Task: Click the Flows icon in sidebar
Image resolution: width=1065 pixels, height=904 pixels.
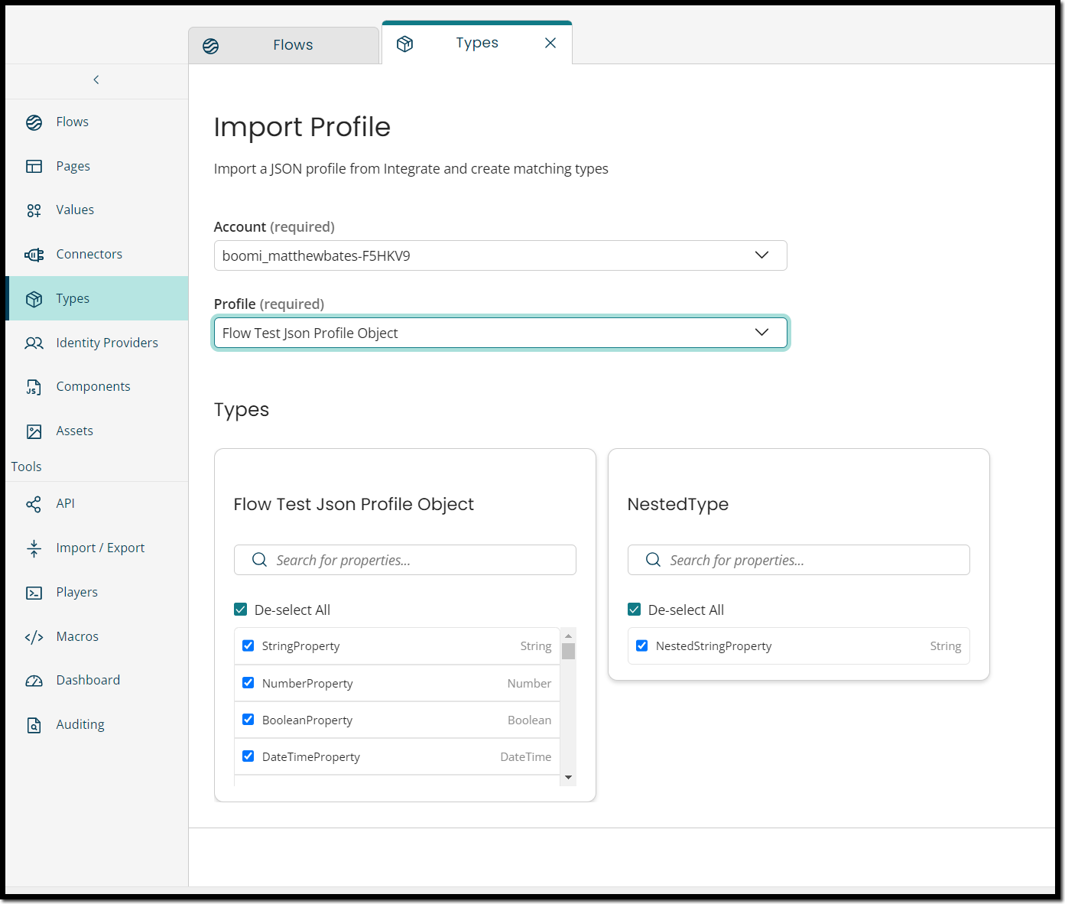Action: (34, 122)
